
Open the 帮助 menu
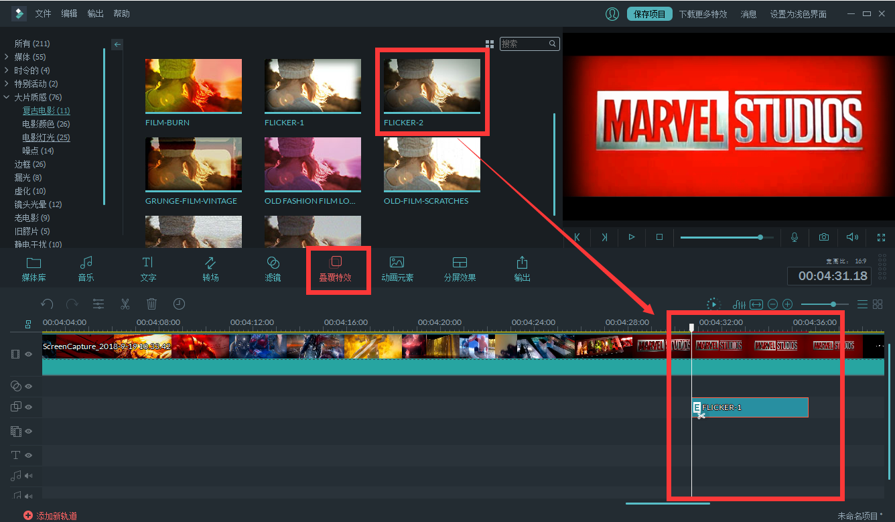pos(122,14)
